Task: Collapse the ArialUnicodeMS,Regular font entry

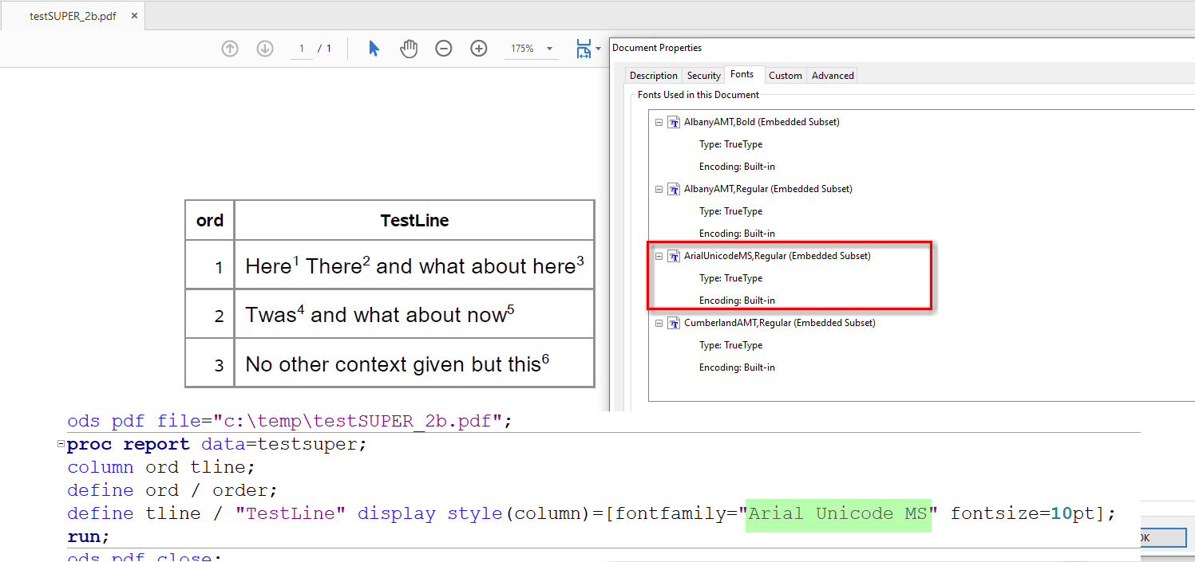Action: [659, 255]
